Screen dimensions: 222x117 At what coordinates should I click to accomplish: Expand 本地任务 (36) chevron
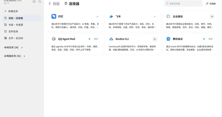pyautogui.click(x=22, y=48)
